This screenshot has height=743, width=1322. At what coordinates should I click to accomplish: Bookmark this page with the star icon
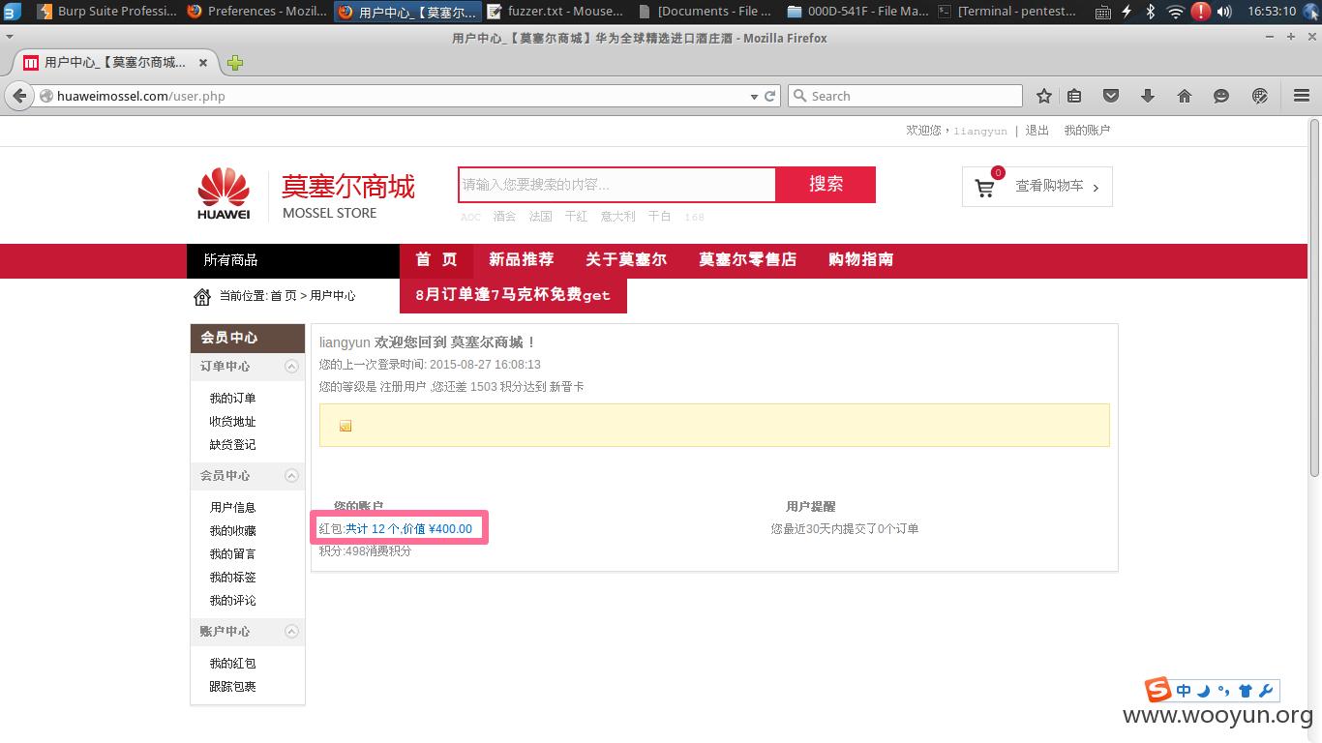(x=1044, y=96)
